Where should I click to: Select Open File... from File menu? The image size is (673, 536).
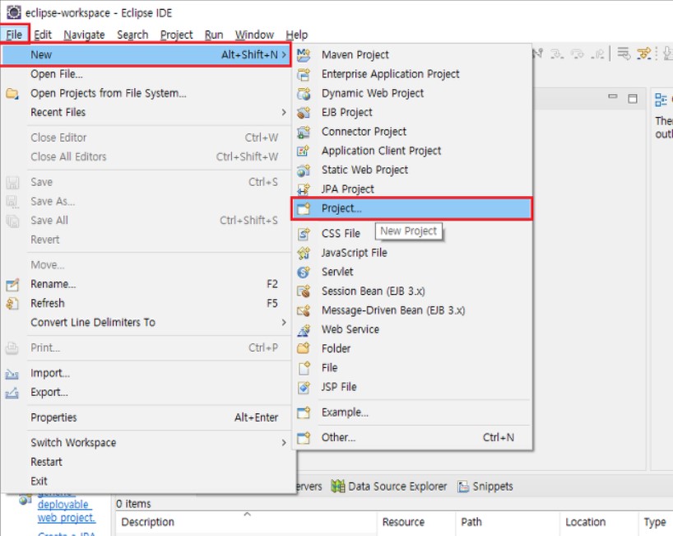coord(146,74)
